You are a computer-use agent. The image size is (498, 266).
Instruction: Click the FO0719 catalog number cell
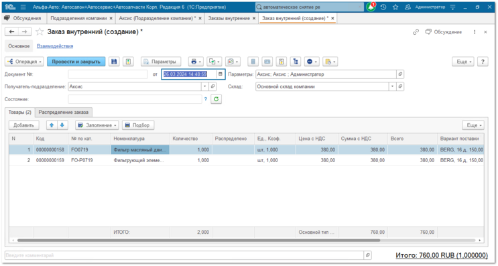point(89,149)
